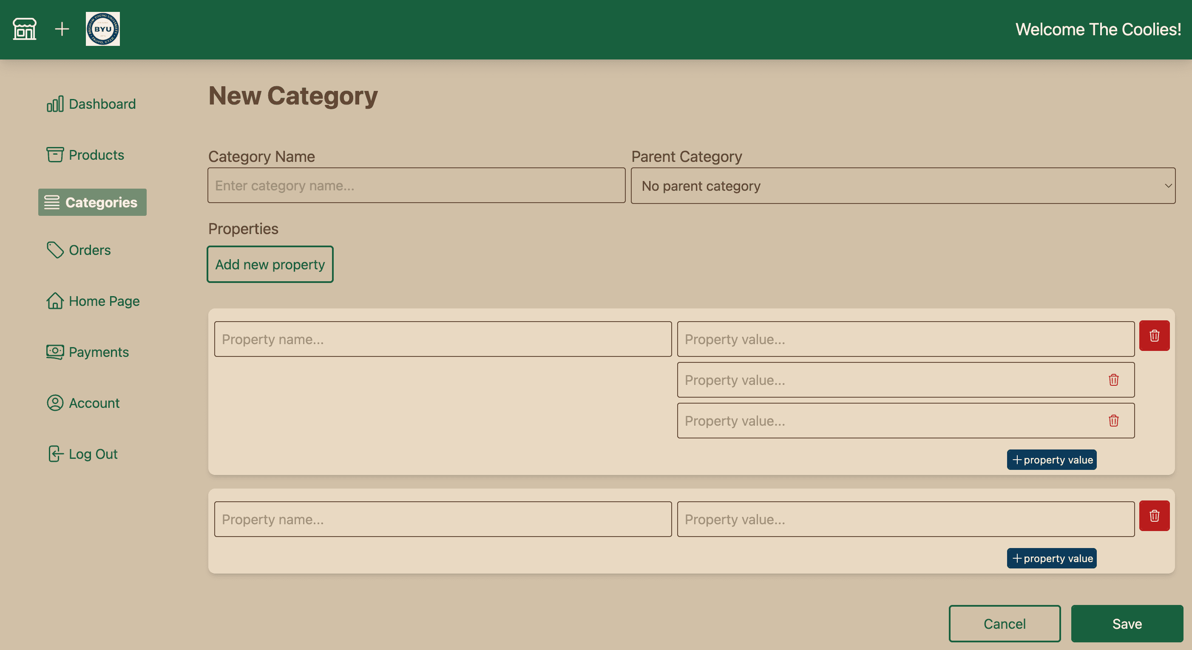Select Payments in the sidebar menu
This screenshot has height=650, width=1192.
(x=88, y=352)
